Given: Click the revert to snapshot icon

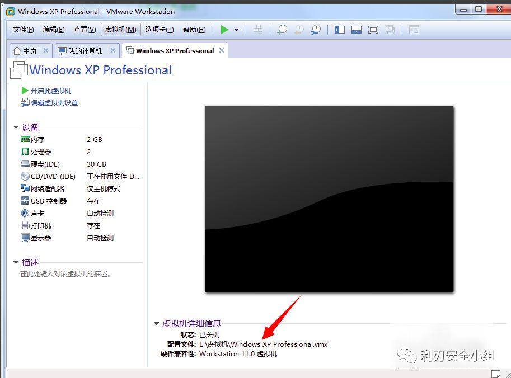Looking at the screenshot, I should pos(299,30).
